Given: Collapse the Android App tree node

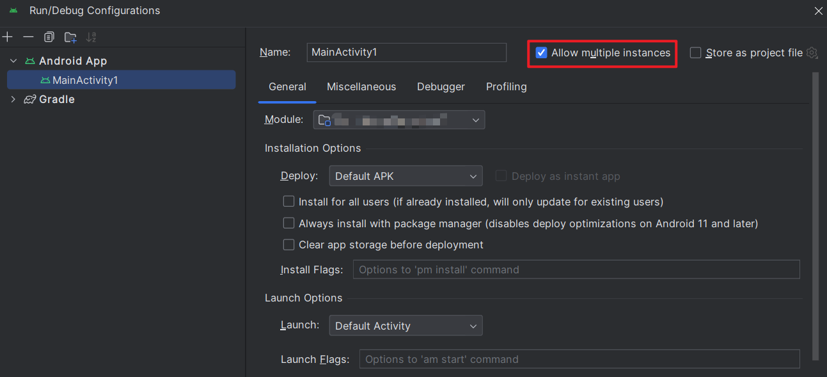Looking at the screenshot, I should [x=13, y=61].
